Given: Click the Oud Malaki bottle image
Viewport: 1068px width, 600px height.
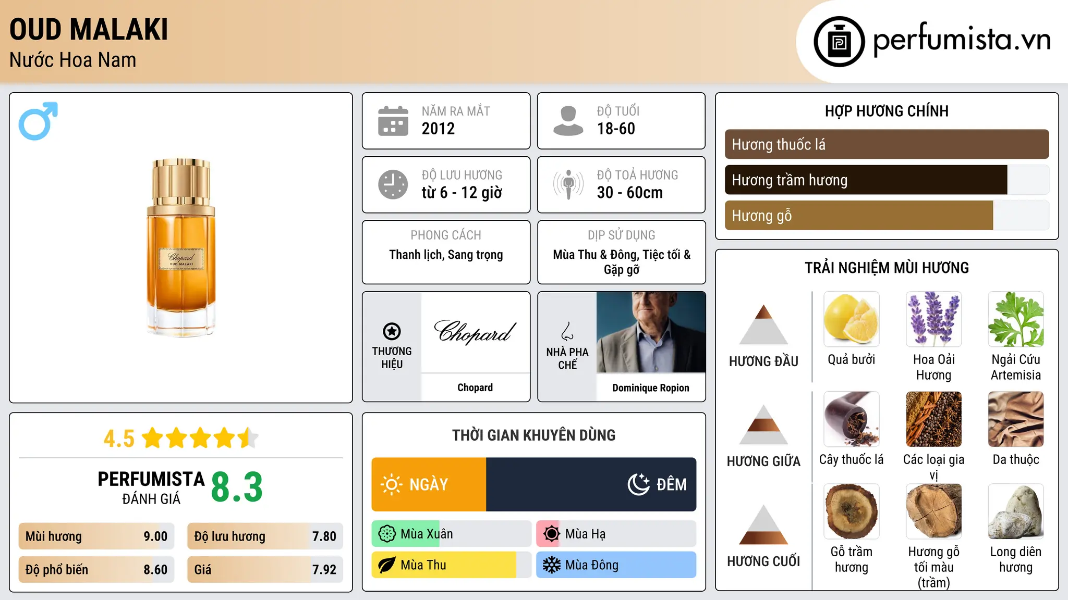Looking at the screenshot, I should 181,247.
